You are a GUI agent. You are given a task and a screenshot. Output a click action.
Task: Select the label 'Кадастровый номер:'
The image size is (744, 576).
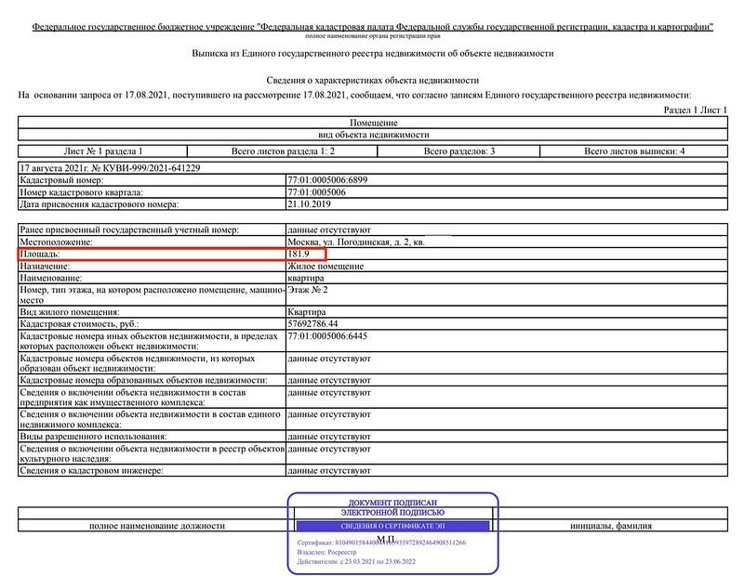(x=61, y=180)
